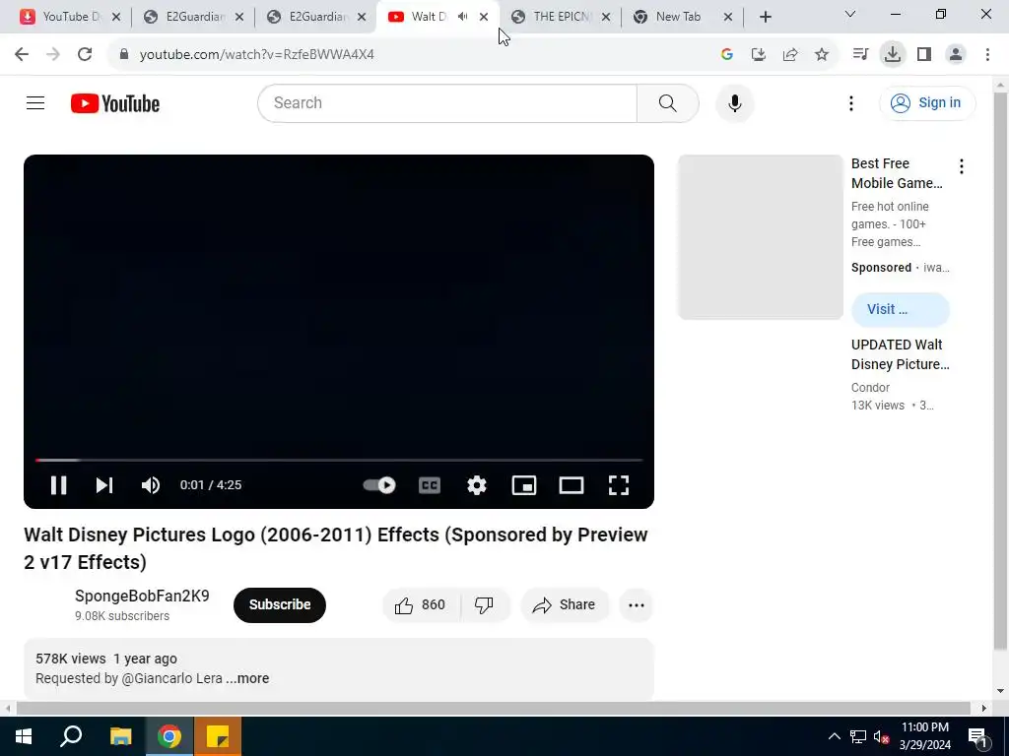Image resolution: width=1009 pixels, height=756 pixels.
Task: Open media controls in toolbar
Action: [860, 55]
